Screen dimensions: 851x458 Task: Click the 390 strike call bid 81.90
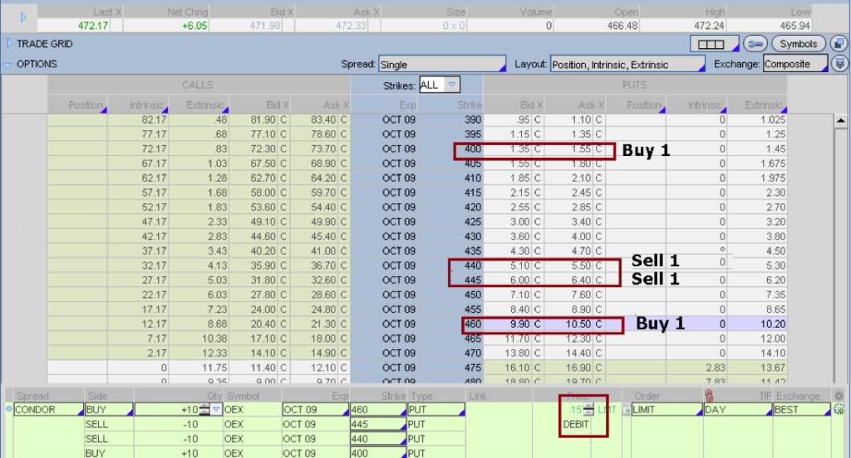tap(263, 119)
